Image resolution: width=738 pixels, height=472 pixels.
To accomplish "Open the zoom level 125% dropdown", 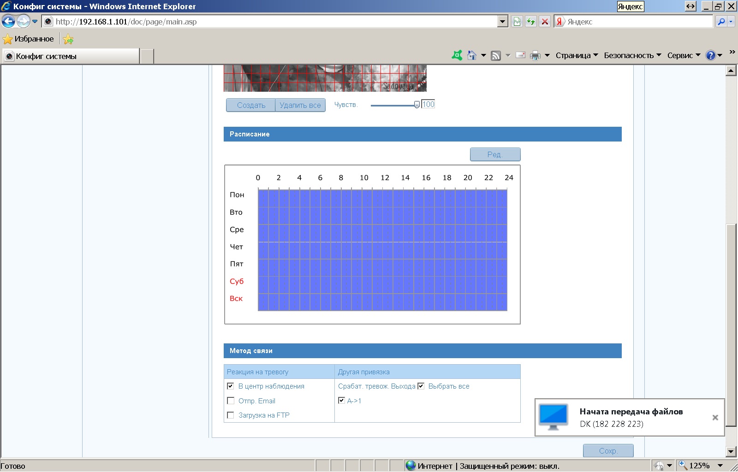I will pos(720,466).
